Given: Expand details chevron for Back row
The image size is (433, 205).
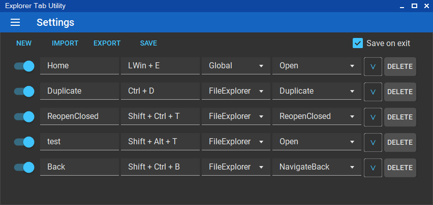Looking at the screenshot, I should coord(373,168).
